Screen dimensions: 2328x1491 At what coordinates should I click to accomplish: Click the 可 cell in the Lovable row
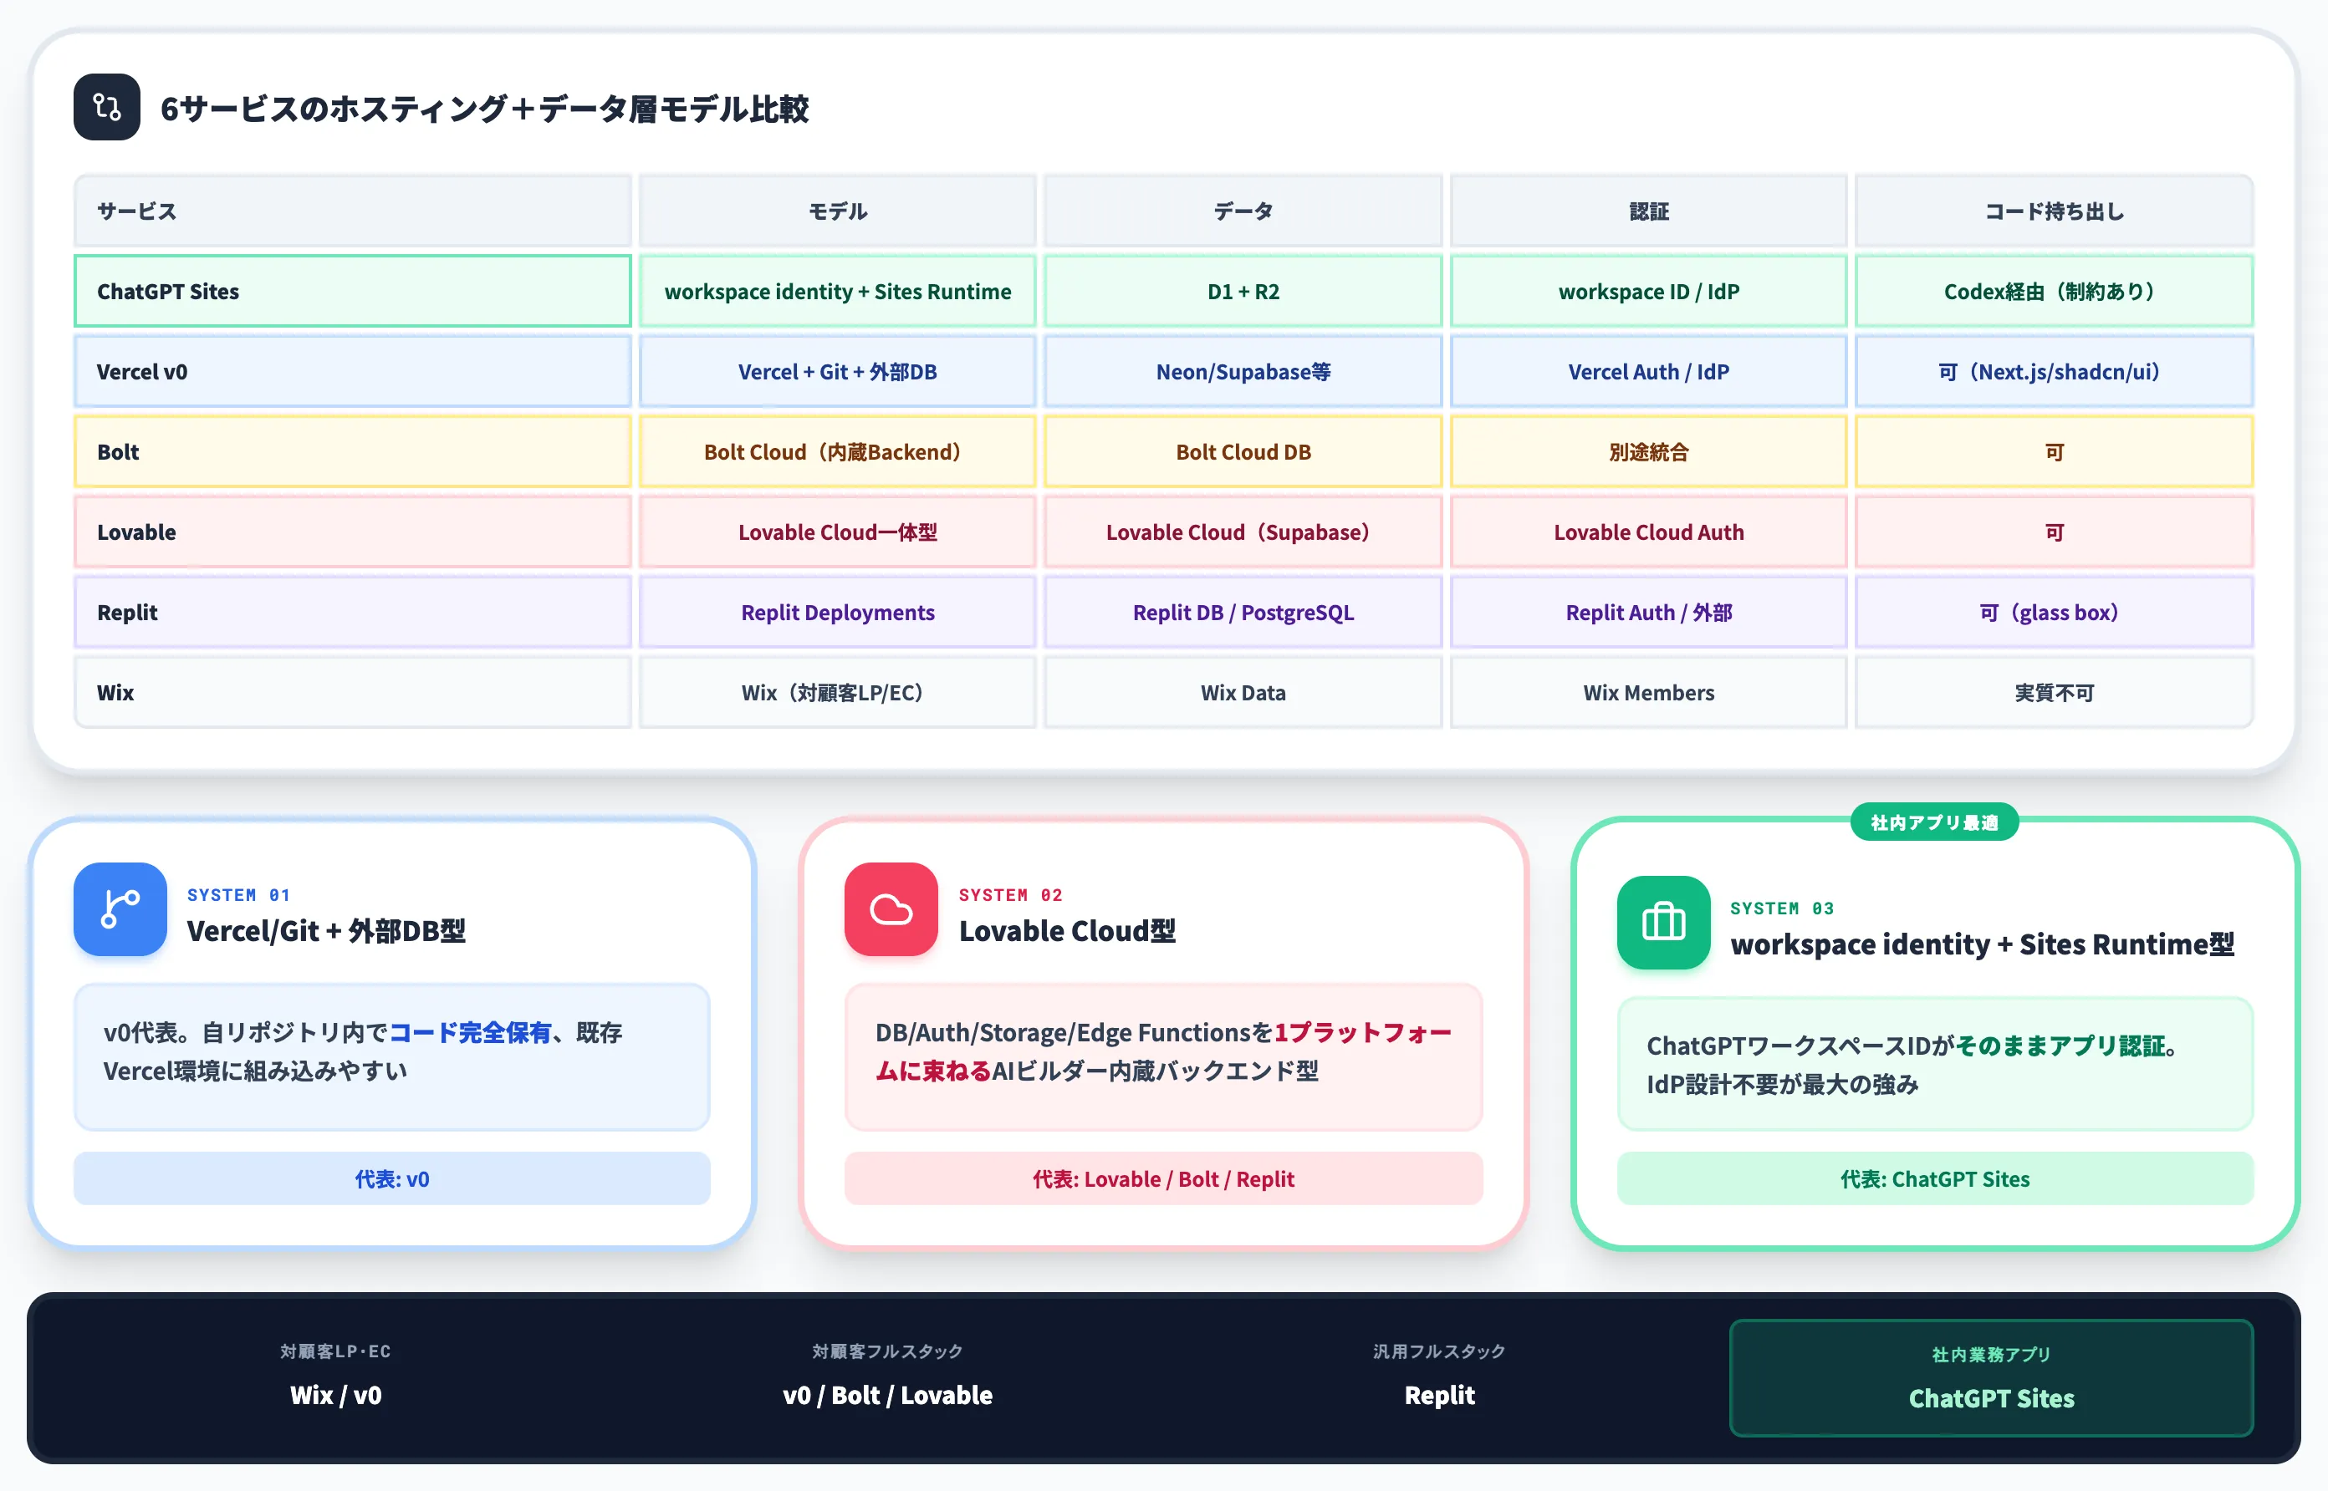coord(2054,532)
